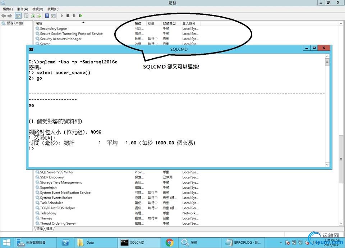Screen dimensions: 345x248
Task: Refresh the services list via toolbar icon
Action: pyautogui.click(x=33, y=15)
